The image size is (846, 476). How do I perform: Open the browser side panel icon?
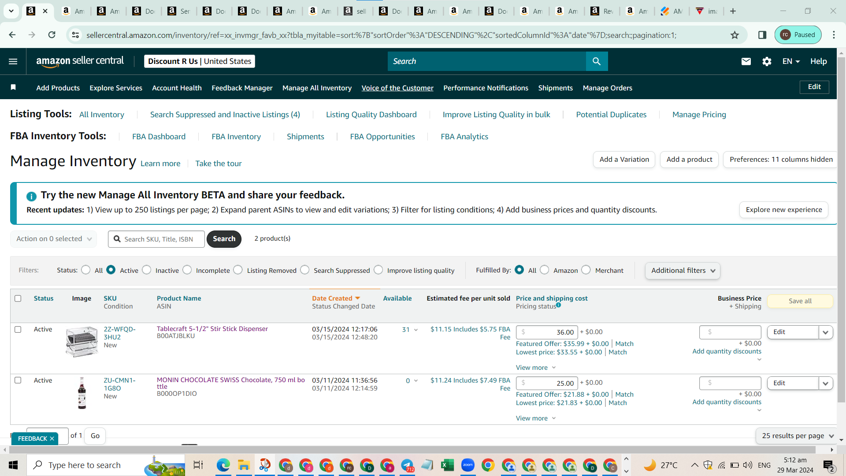coord(762,35)
